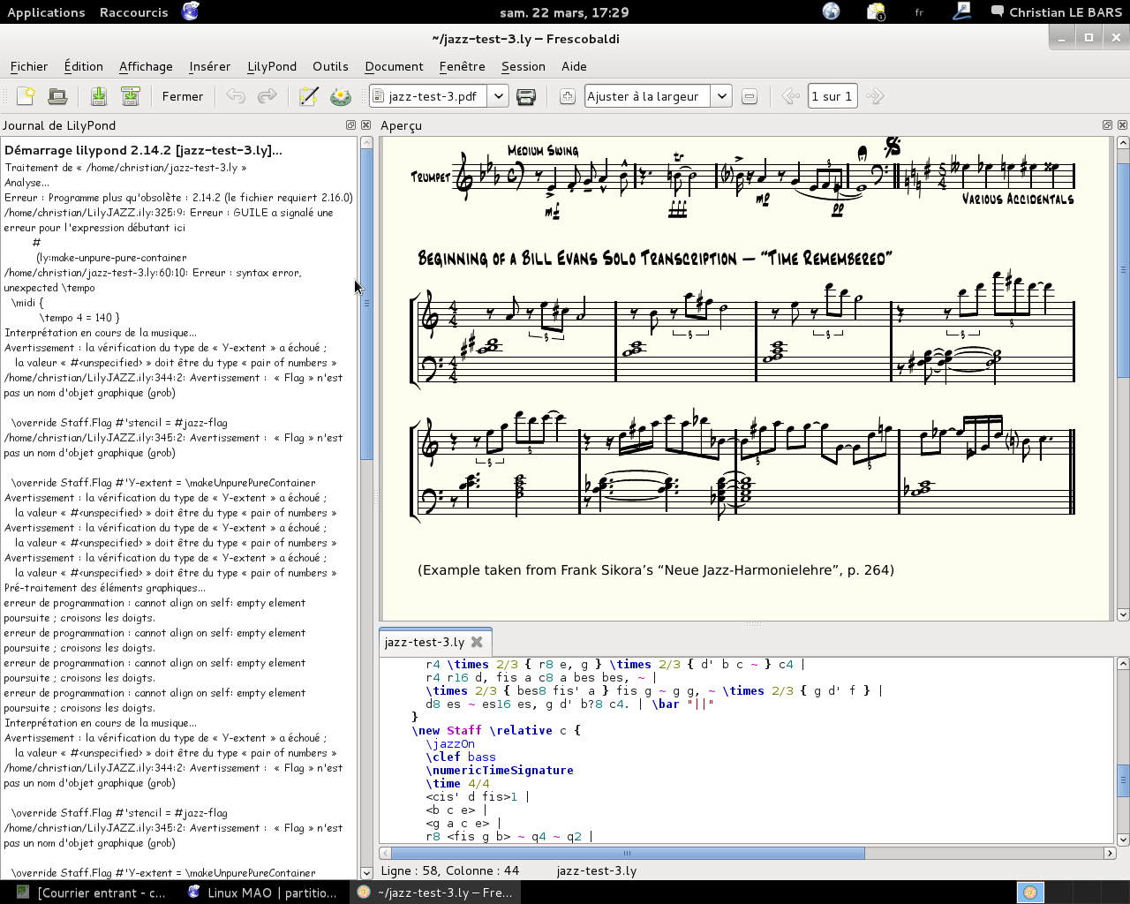Close the jazz-test-3.ly editor tab
Image resolution: width=1130 pixels, height=904 pixels.
(477, 642)
